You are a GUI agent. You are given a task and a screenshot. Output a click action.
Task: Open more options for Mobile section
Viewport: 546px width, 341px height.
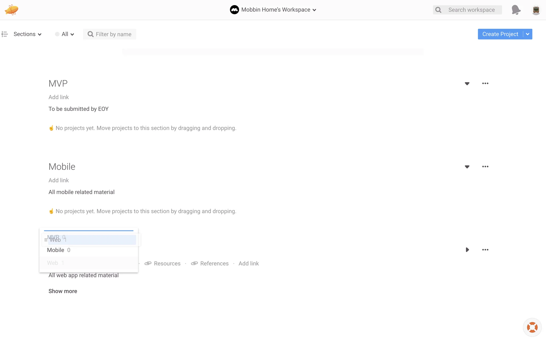coord(485,167)
